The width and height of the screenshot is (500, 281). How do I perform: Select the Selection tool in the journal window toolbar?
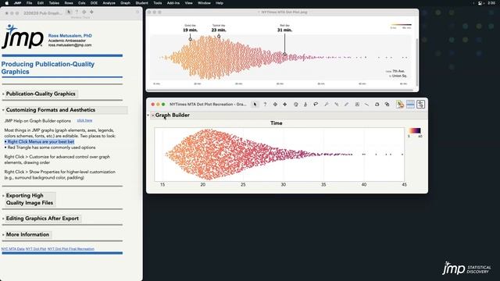[84, 12]
